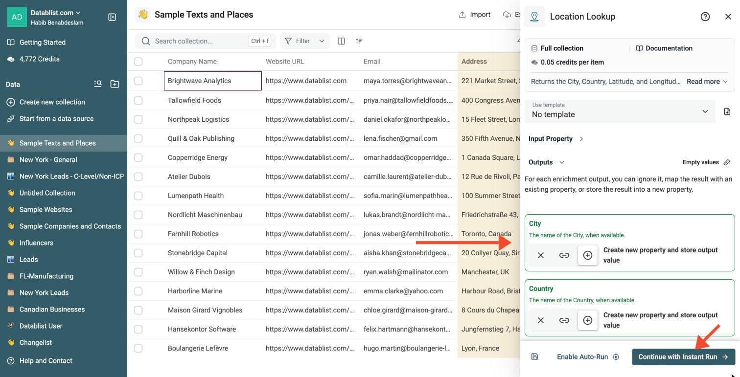Close the Location Lookup panel
740x377 pixels.
(x=728, y=17)
